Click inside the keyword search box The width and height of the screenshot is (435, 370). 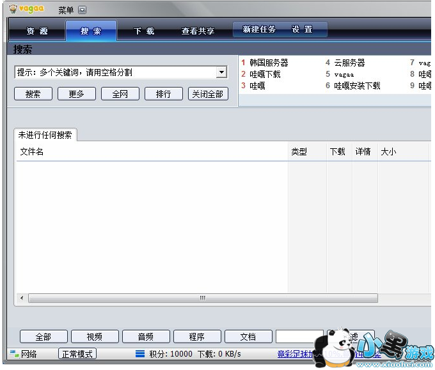pos(115,73)
